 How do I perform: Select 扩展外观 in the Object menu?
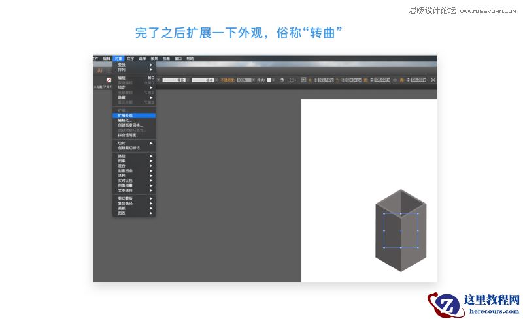(x=126, y=115)
